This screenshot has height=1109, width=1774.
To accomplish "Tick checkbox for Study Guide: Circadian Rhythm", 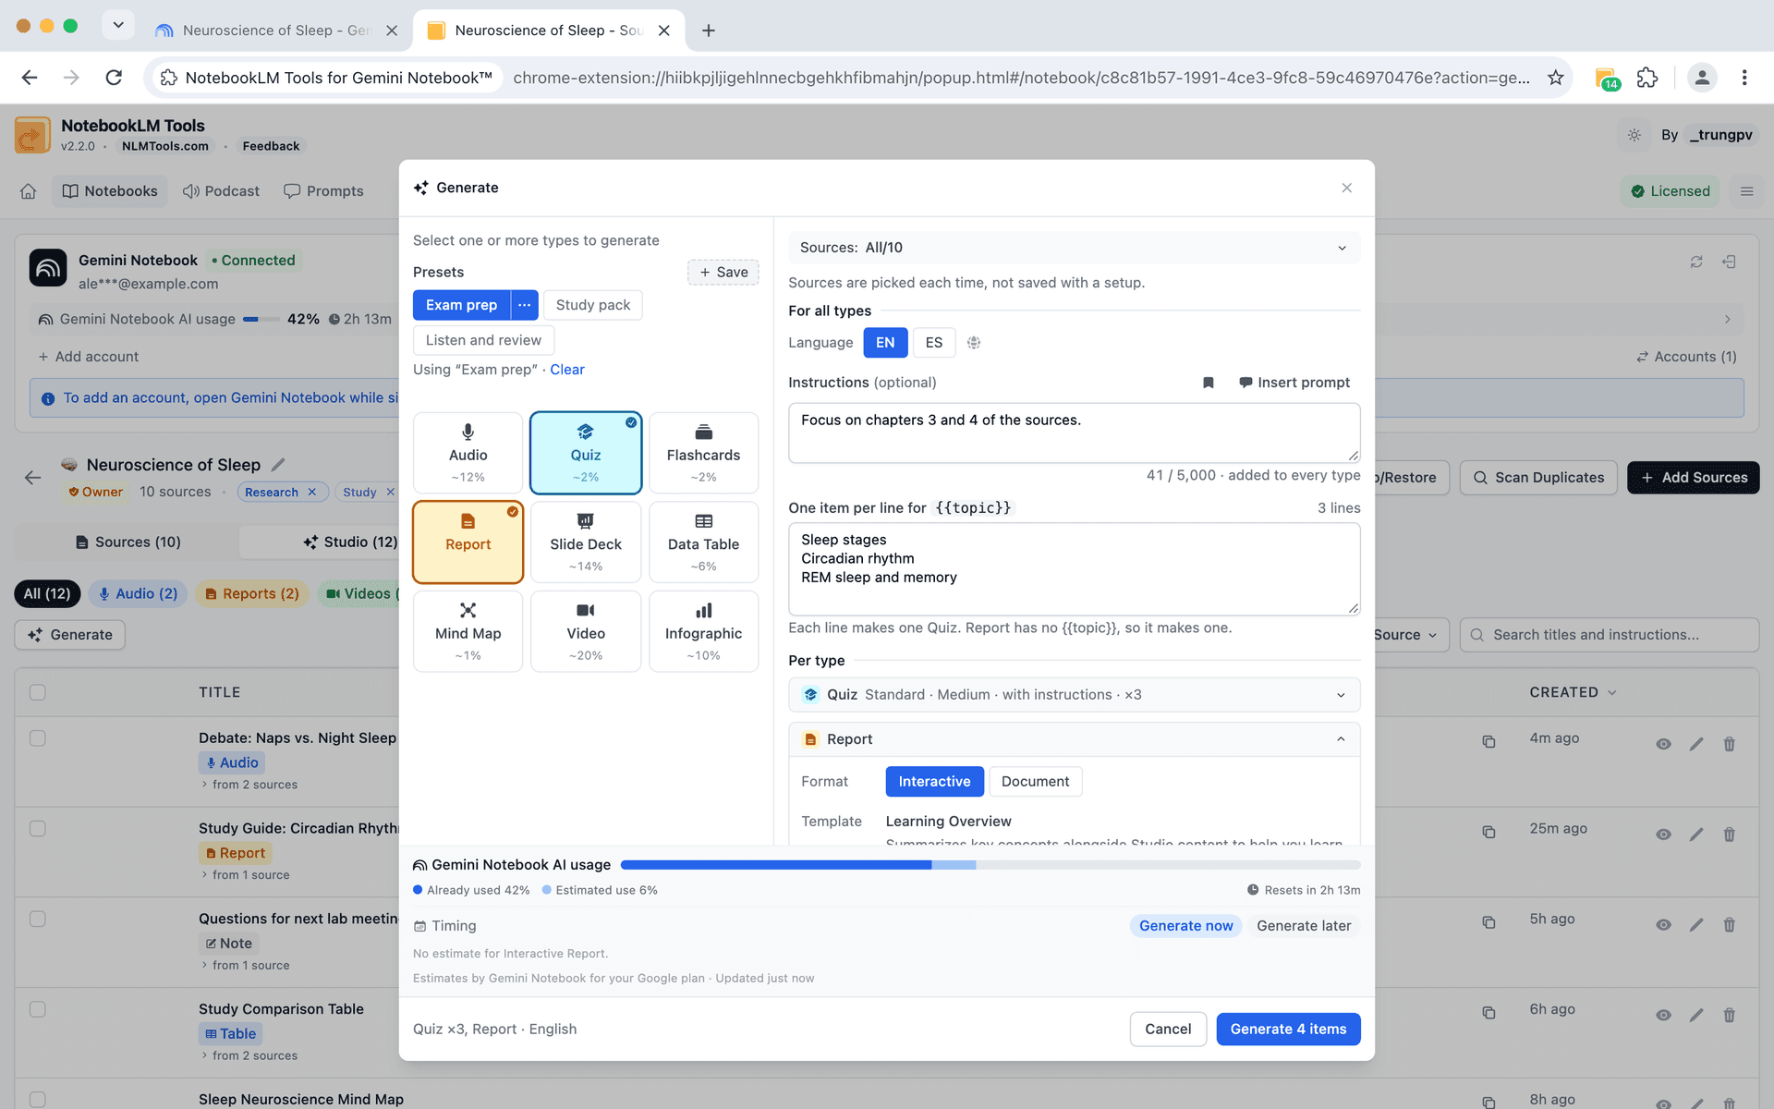I will tap(38, 829).
